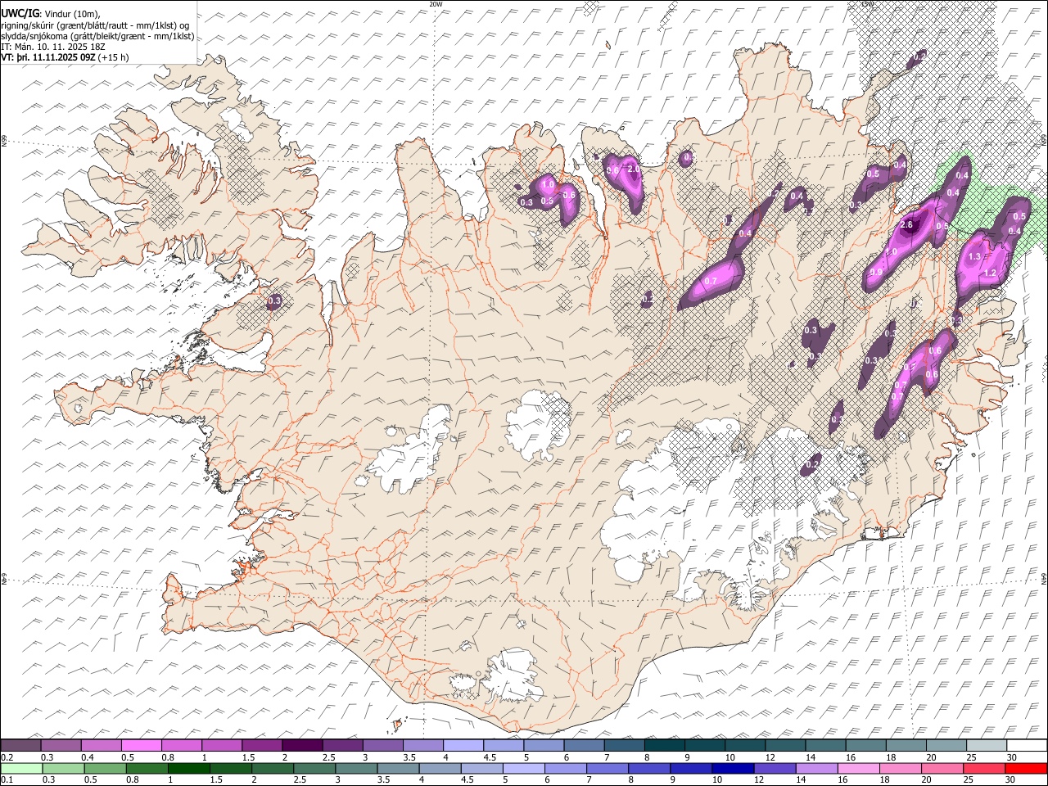The image size is (1048, 786).
Task: Click the green swatch labeled 1.5
Action: [230, 768]
